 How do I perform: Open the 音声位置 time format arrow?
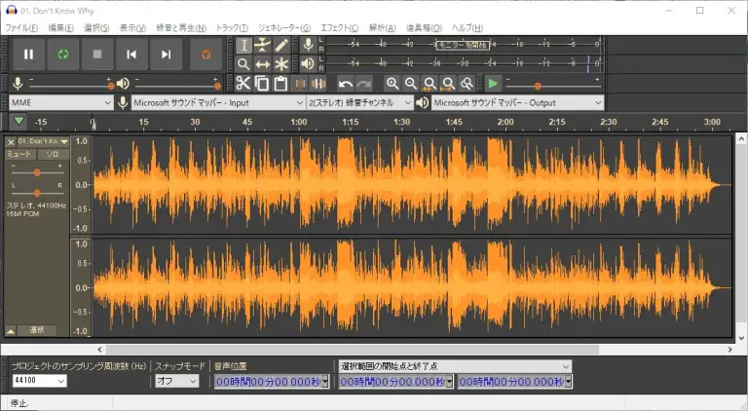[x=325, y=382]
